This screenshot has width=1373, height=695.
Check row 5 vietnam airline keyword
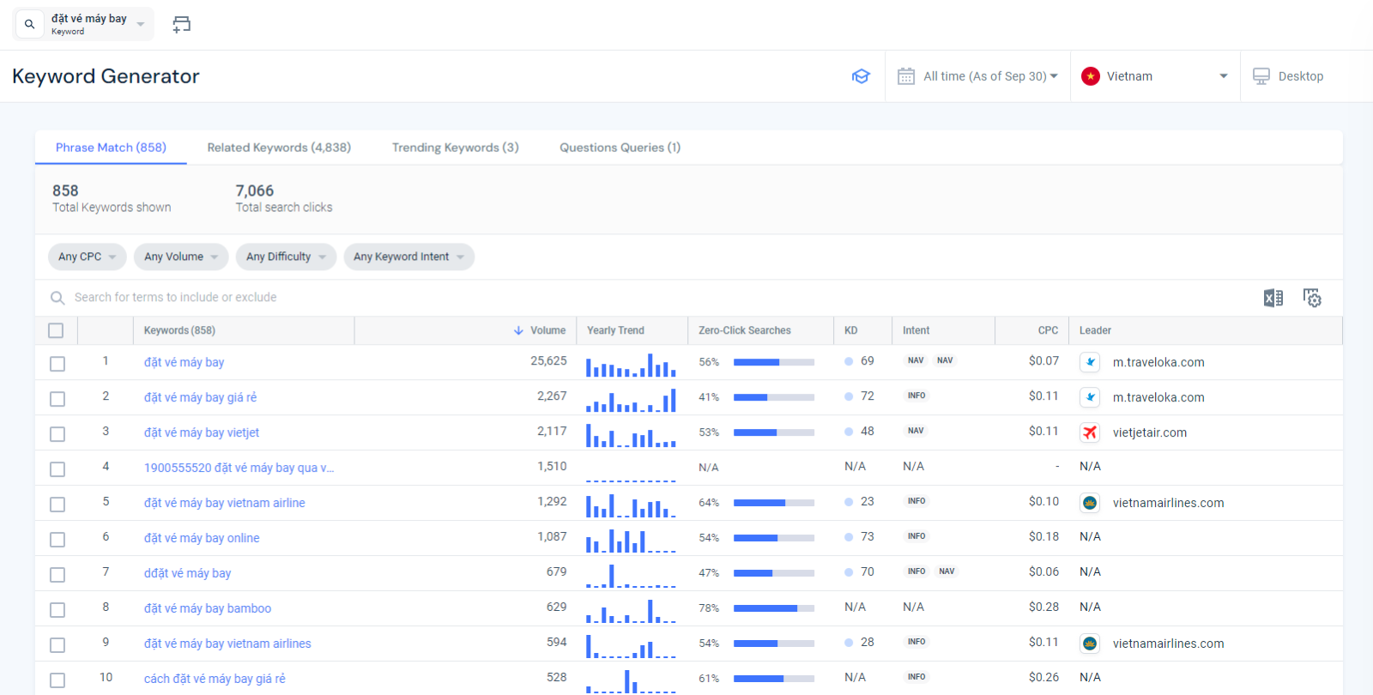(57, 505)
